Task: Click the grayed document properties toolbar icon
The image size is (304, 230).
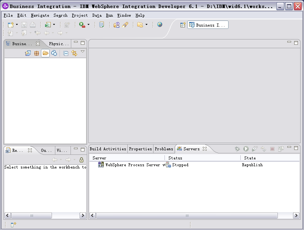Action: coord(67,25)
